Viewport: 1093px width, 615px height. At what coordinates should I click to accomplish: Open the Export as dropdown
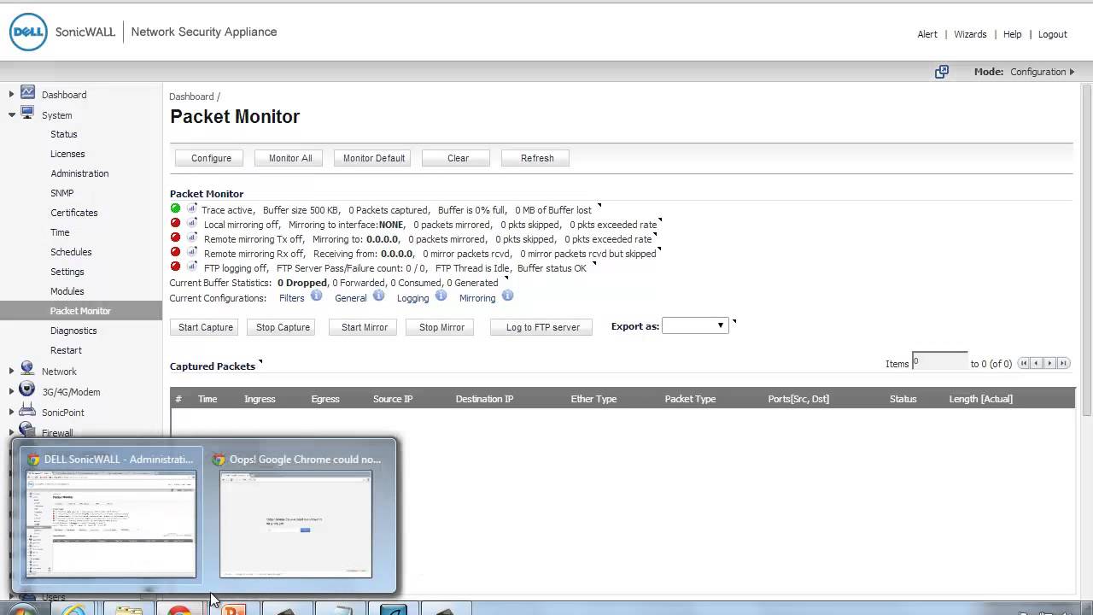(x=695, y=325)
